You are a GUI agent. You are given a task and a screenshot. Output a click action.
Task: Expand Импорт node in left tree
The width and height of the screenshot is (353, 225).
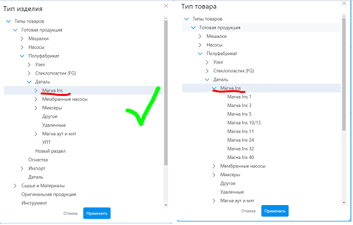coord(22,168)
